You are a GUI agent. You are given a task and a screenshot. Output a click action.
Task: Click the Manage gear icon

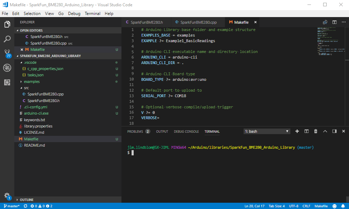(x=7, y=196)
